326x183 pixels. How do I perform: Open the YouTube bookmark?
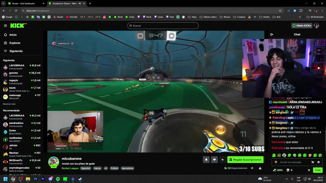coord(72,17)
